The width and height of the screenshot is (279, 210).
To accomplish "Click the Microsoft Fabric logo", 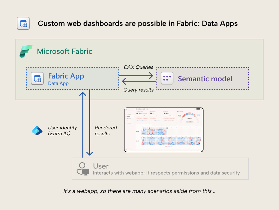I will (x=26, y=51).
